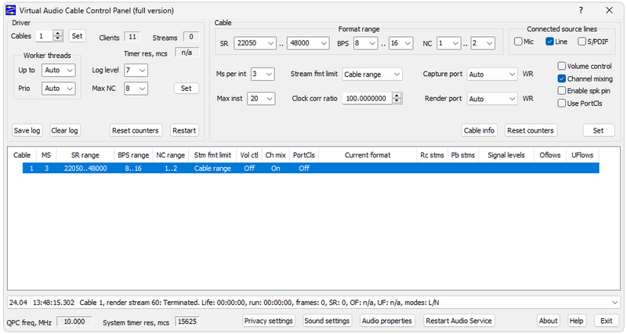Click the Stm fmt limit column header

pyautogui.click(x=212, y=155)
